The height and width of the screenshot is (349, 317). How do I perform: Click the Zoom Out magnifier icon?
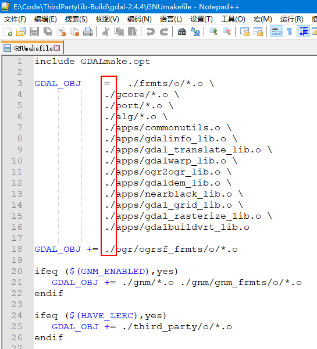tap(227, 31)
